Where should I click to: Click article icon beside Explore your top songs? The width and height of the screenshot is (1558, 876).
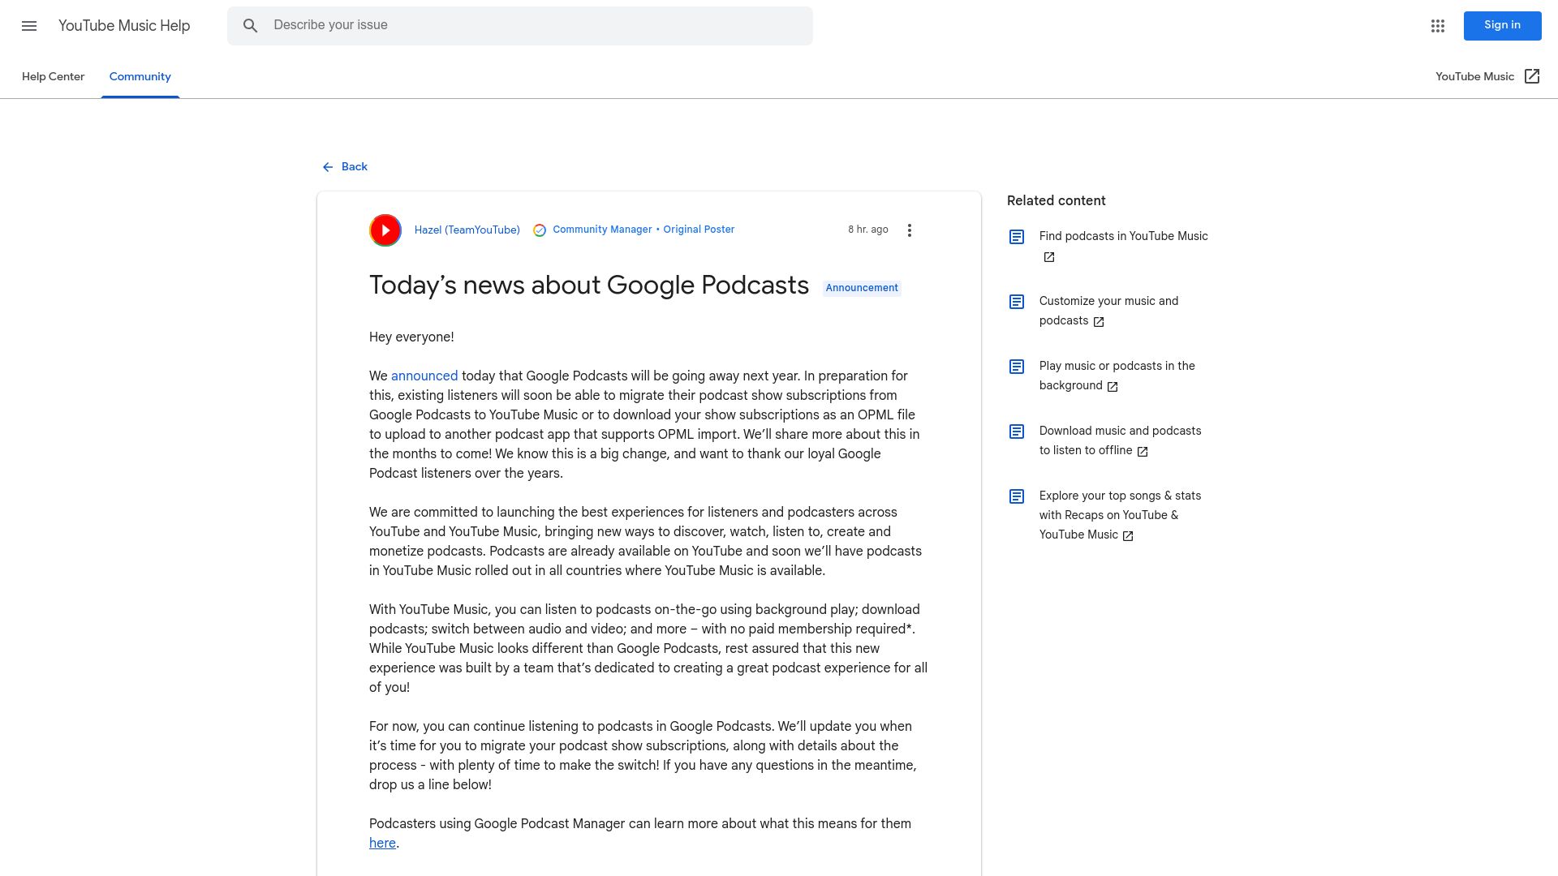1017,496
